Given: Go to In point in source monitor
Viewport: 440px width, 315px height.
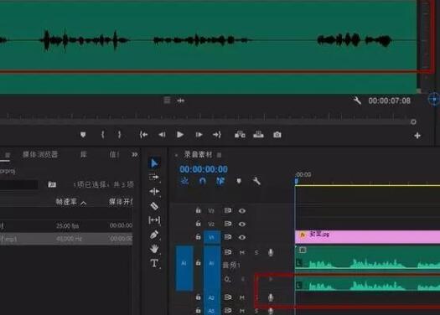Looking at the screenshot, I should 143,135.
